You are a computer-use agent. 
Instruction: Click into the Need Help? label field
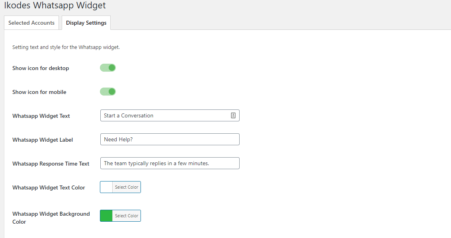(x=170, y=139)
